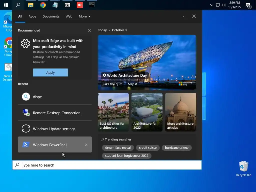Switch to the Apps search tab
The image size is (256, 192).
click(32, 16)
